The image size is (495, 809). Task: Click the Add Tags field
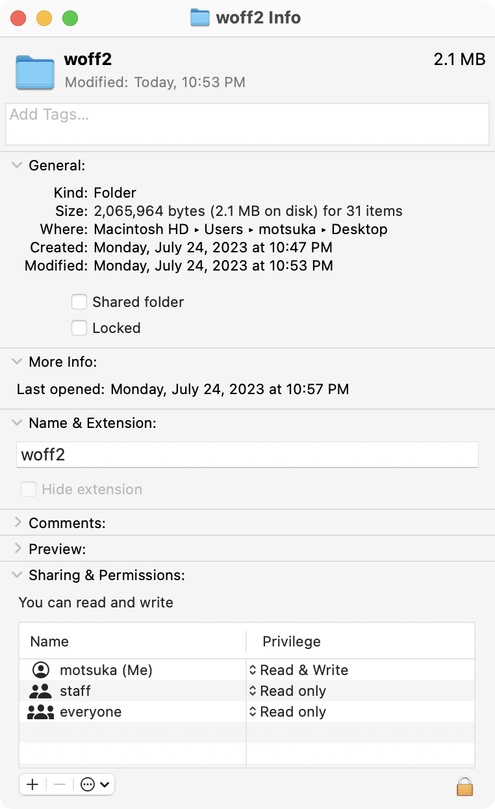[247, 124]
